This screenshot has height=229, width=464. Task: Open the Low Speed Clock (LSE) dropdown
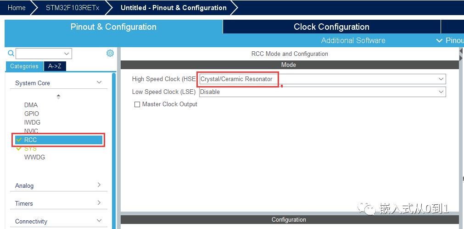(322, 92)
